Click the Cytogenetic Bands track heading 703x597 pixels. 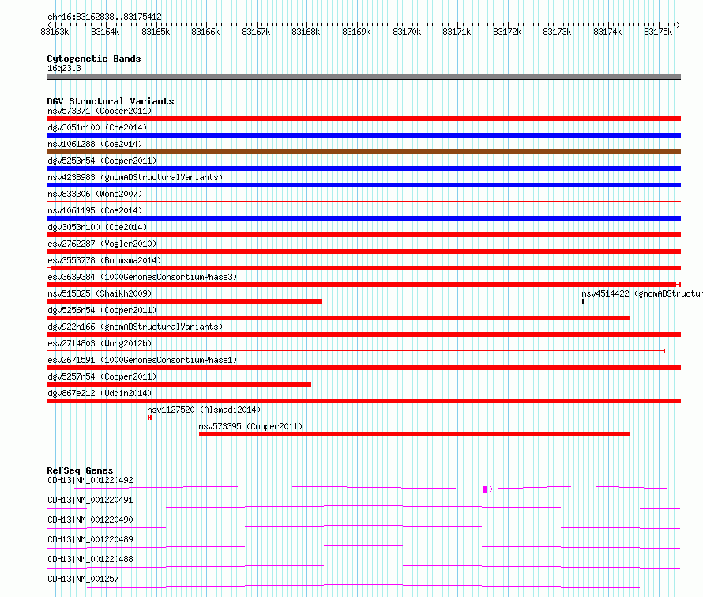pos(94,59)
